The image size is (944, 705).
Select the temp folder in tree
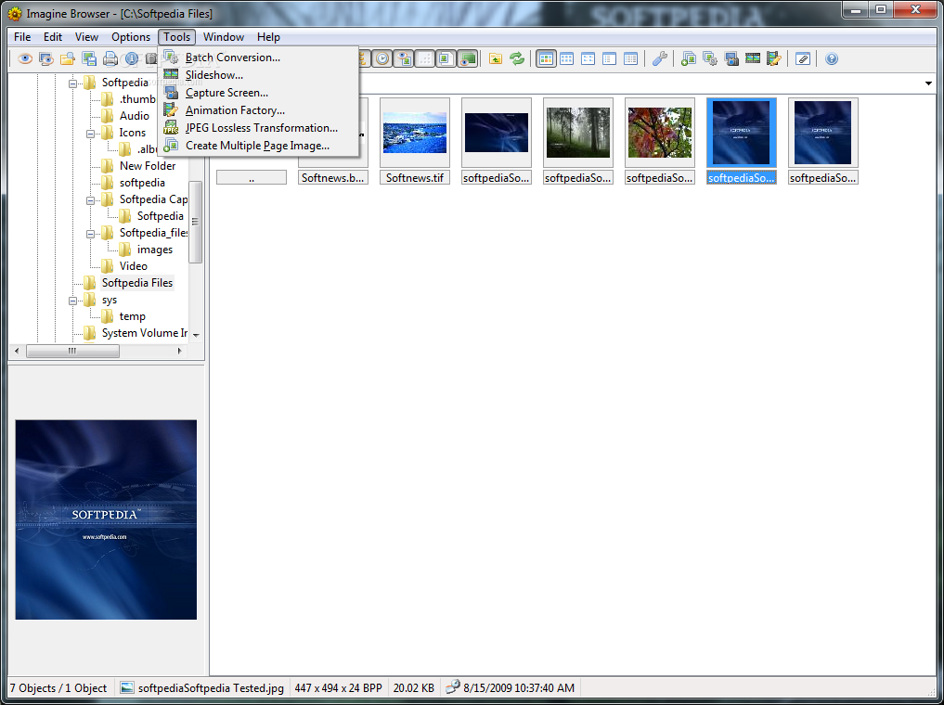pos(133,316)
